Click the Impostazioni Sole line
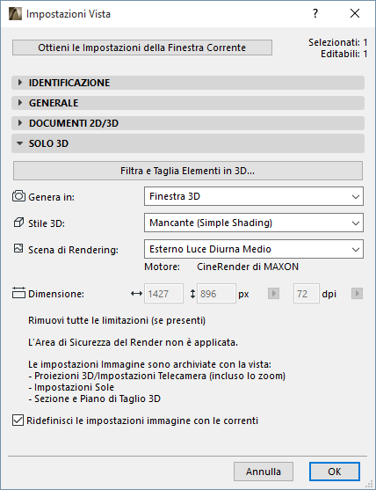The height and width of the screenshot is (490, 376). click(71, 387)
